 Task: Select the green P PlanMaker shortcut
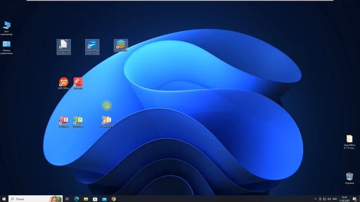click(x=78, y=122)
